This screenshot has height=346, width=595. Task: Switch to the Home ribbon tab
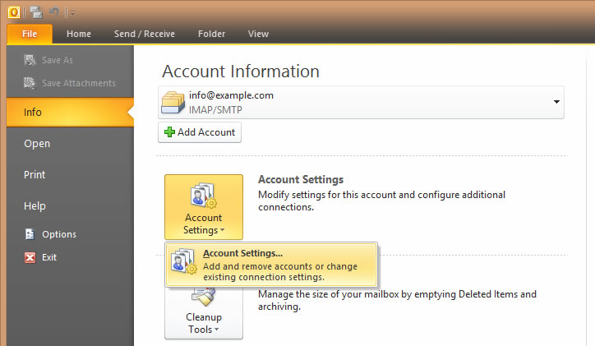[79, 34]
